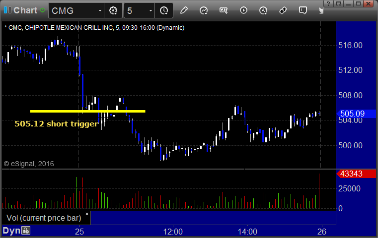This screenshot has height=238, width=378.
Task: Click the 500.00 price axis label
Action: pyautogui.click(x=350, y=145)
